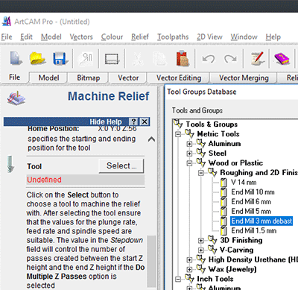Image resolution: width=298 pixels, height=290 pixels.
Task: Click the Machine Relief panel icon
Action: pos(16,98)
